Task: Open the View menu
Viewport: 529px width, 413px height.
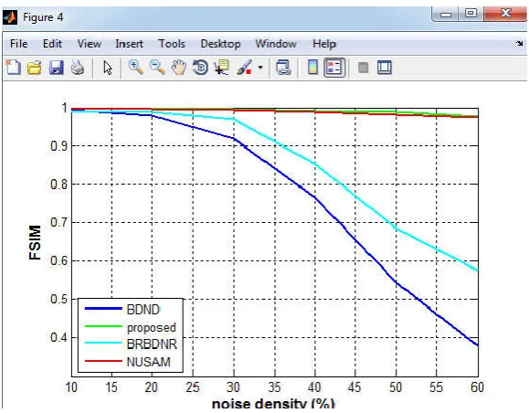Action: 90,44
